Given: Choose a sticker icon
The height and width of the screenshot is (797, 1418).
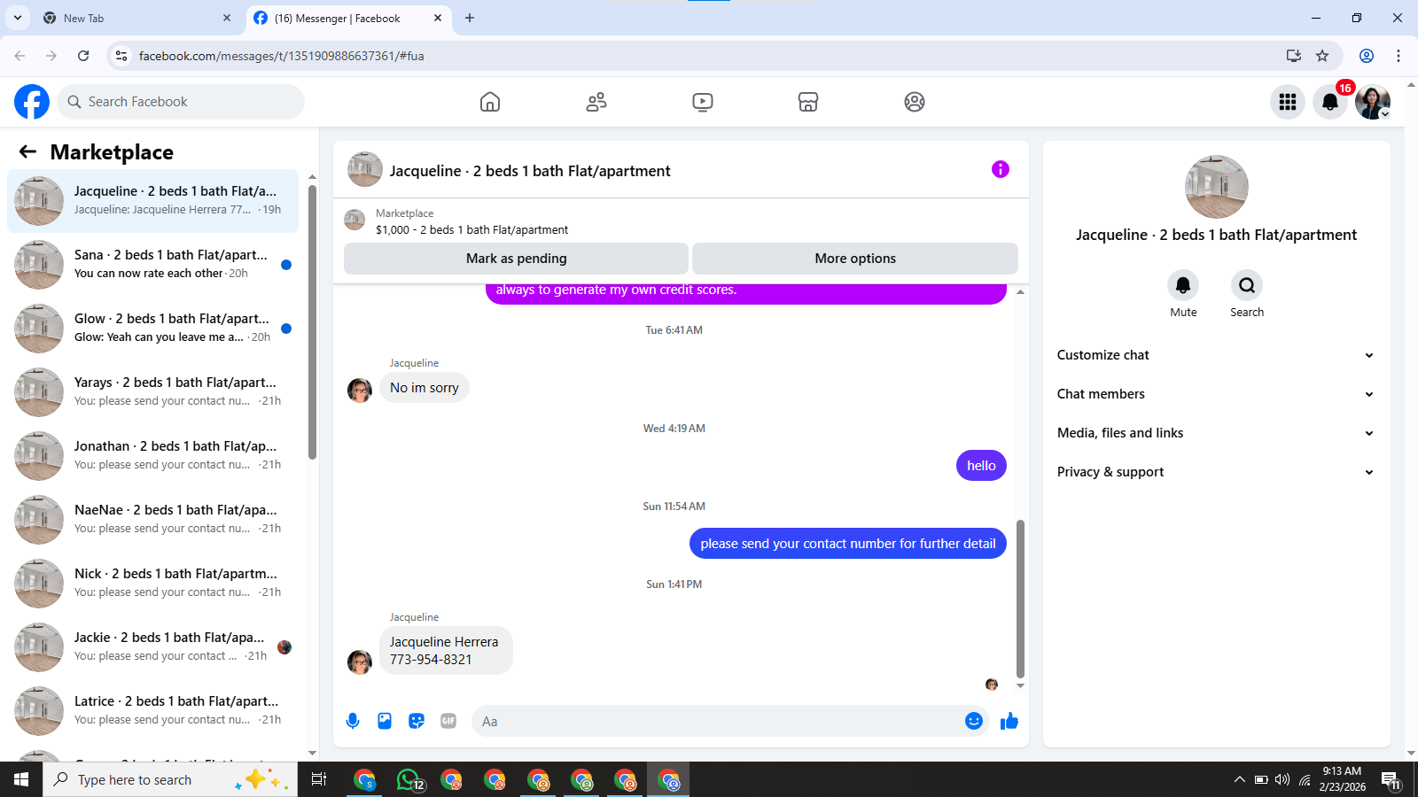Looking at the screenshot, I should 417,721.
